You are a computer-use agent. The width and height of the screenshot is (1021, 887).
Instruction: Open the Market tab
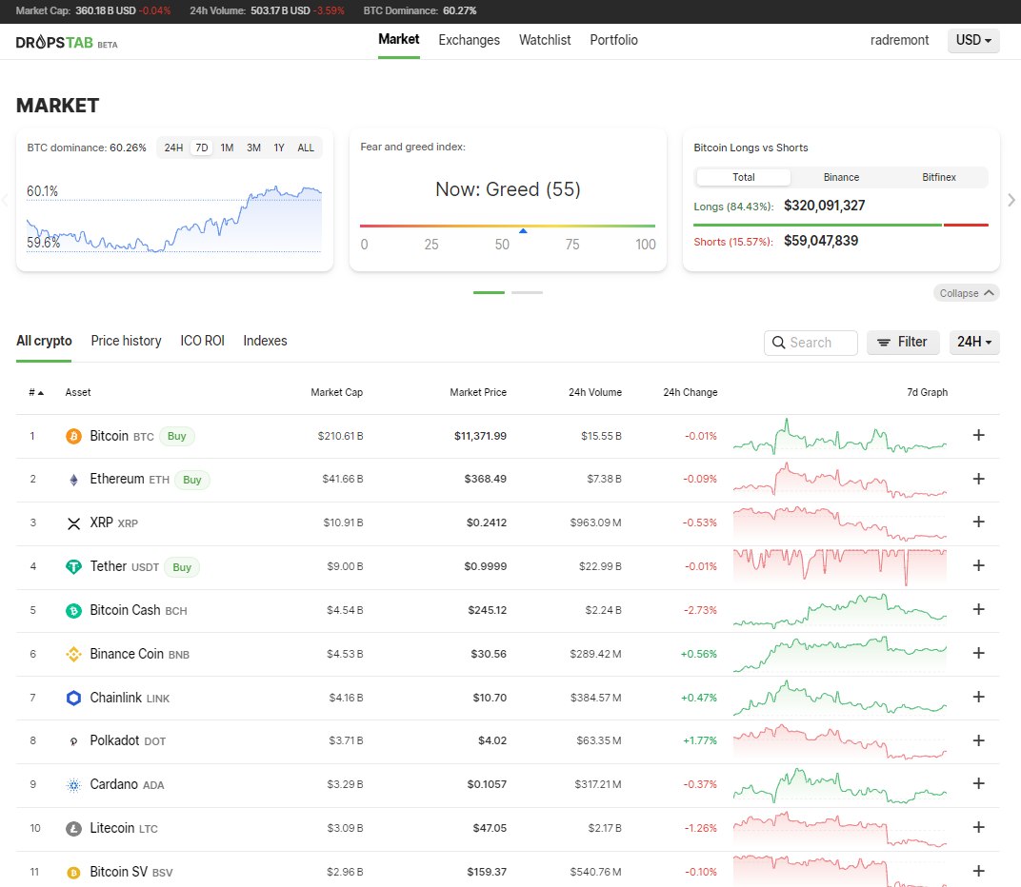(398, 40)
